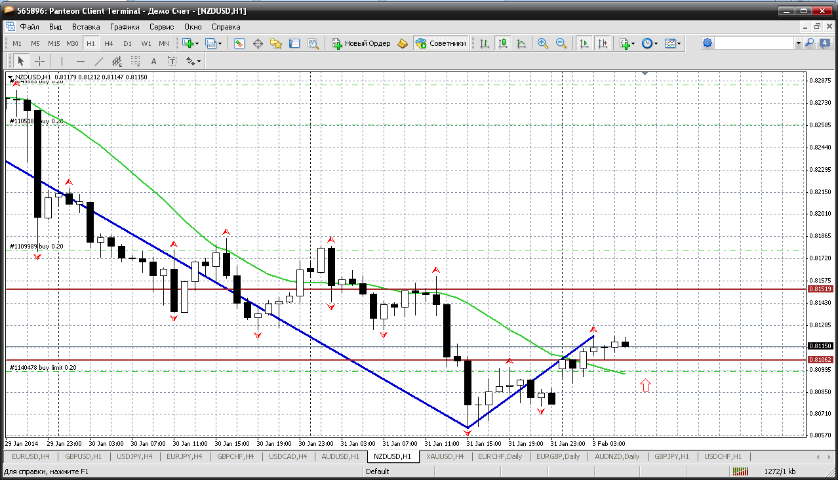Click the connection status bars icon
Screen dimensions: 838x480
point(741,471)
